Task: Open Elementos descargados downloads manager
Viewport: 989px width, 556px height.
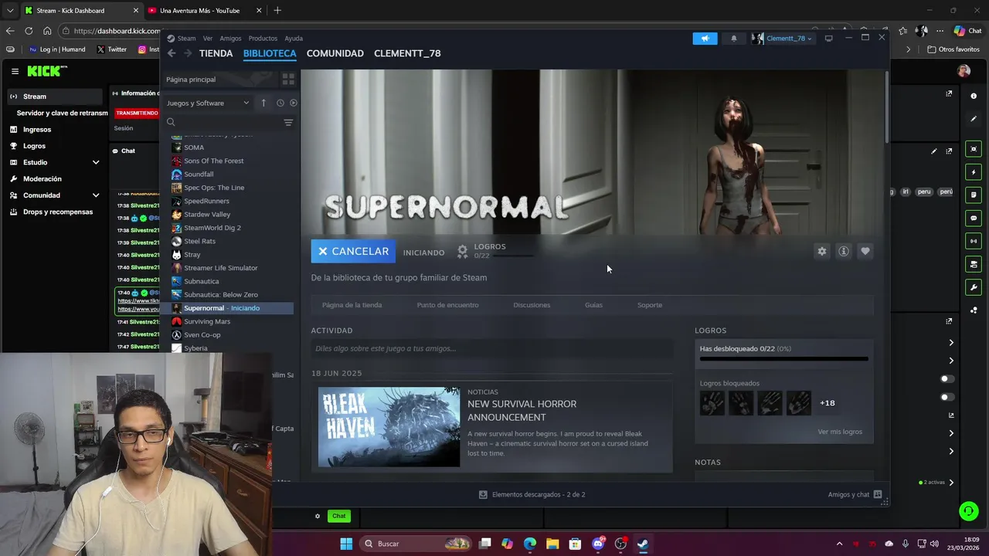Action: 532,494
